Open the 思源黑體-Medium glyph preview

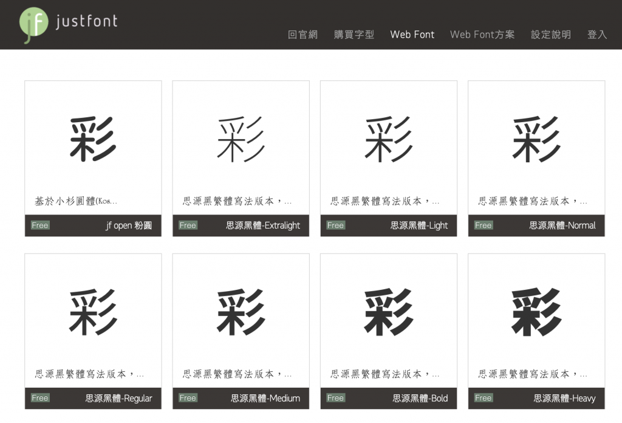[x=241, y=312]
